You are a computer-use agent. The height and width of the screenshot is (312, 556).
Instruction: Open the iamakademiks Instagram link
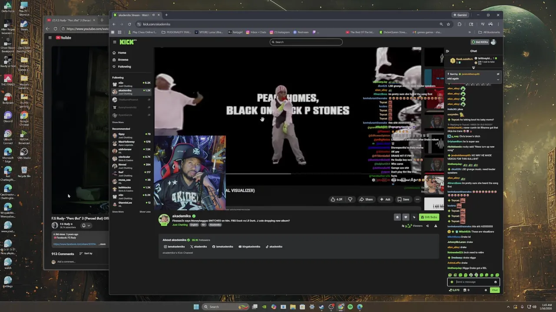click(174, 247)
